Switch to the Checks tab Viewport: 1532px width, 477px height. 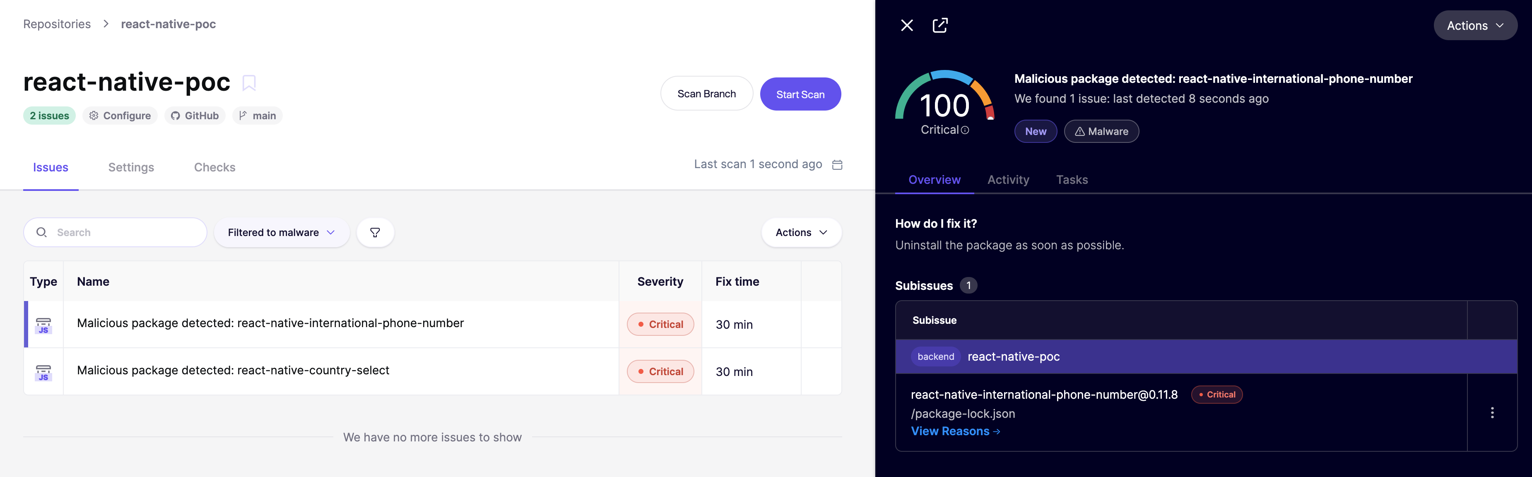click(215, 168)
